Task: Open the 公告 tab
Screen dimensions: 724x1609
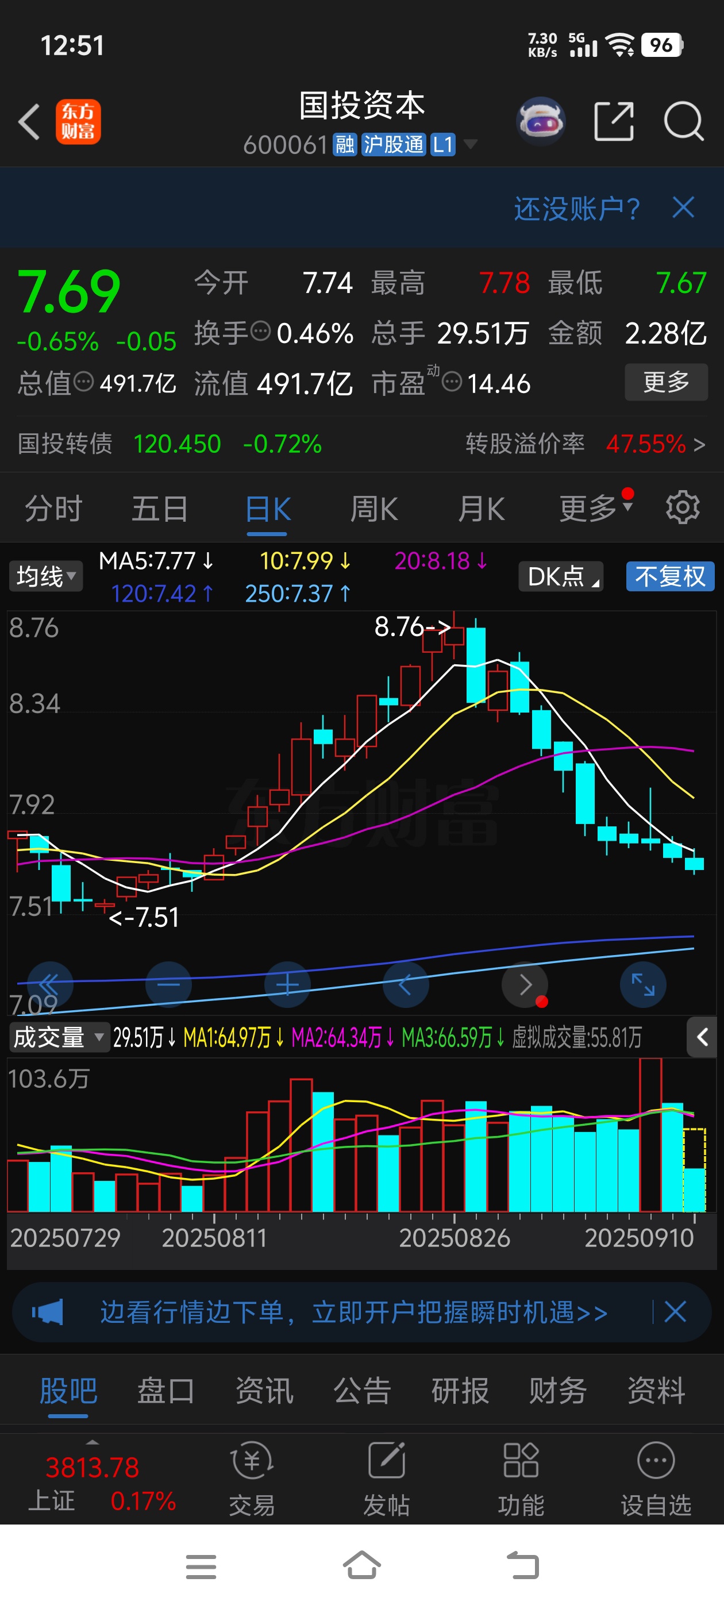Action: coord(363,1391)
